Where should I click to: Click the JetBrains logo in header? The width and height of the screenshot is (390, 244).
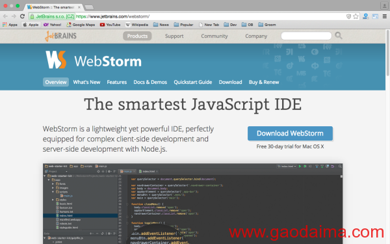(61, 36)
